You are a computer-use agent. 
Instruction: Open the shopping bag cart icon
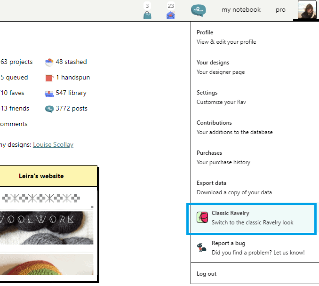pyautogui.click(x=147, y=15)
